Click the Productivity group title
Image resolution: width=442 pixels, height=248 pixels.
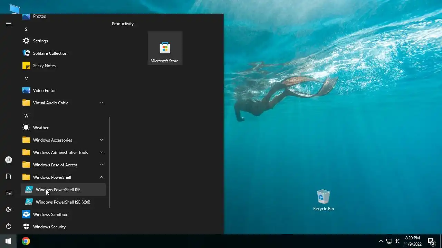click(123, 24)
